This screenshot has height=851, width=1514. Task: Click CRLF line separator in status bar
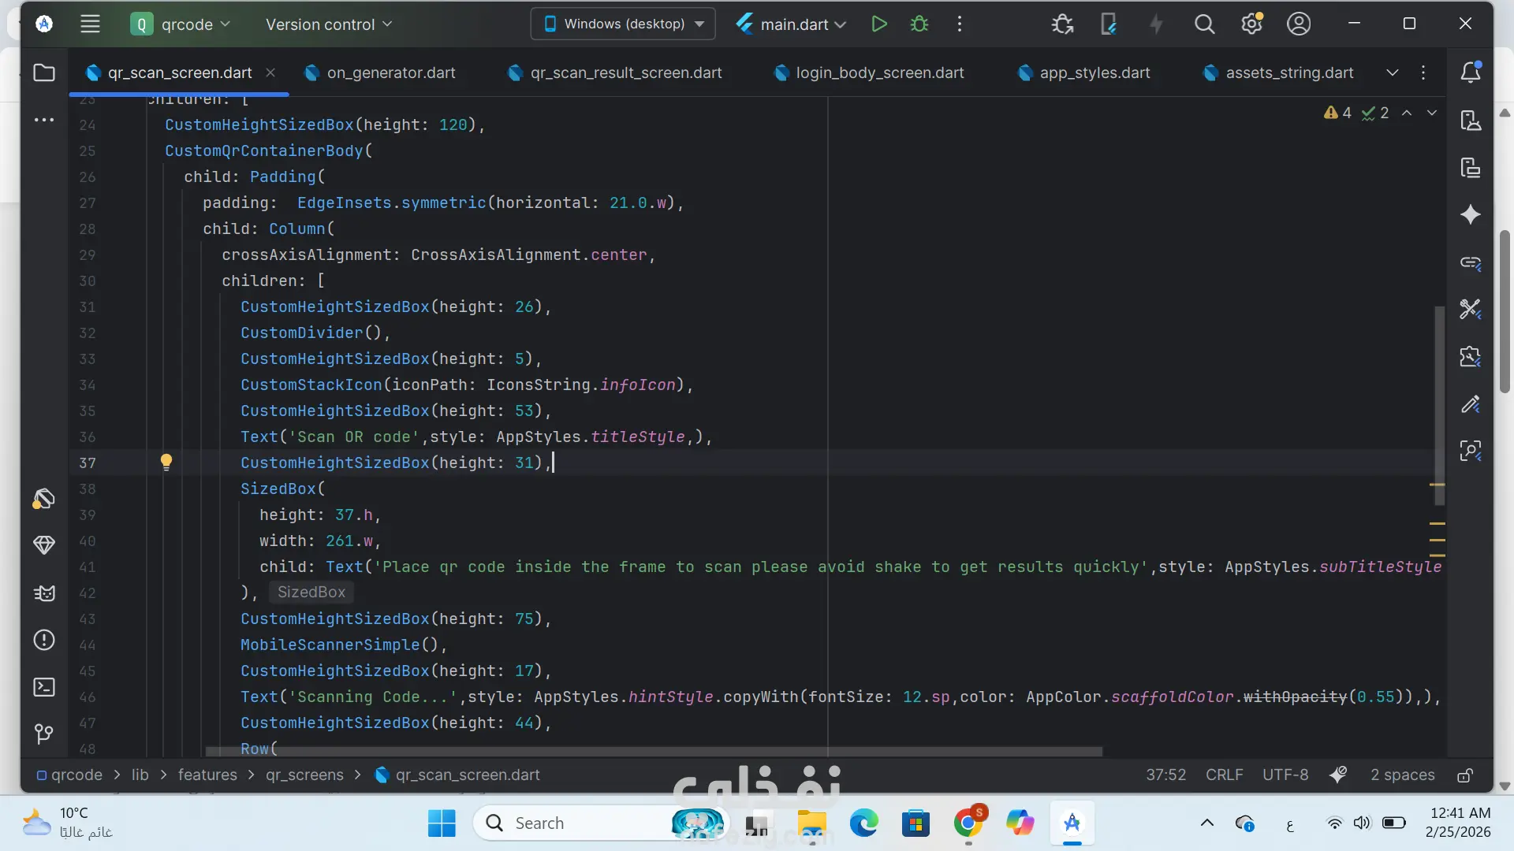[x=1224, y=775]
